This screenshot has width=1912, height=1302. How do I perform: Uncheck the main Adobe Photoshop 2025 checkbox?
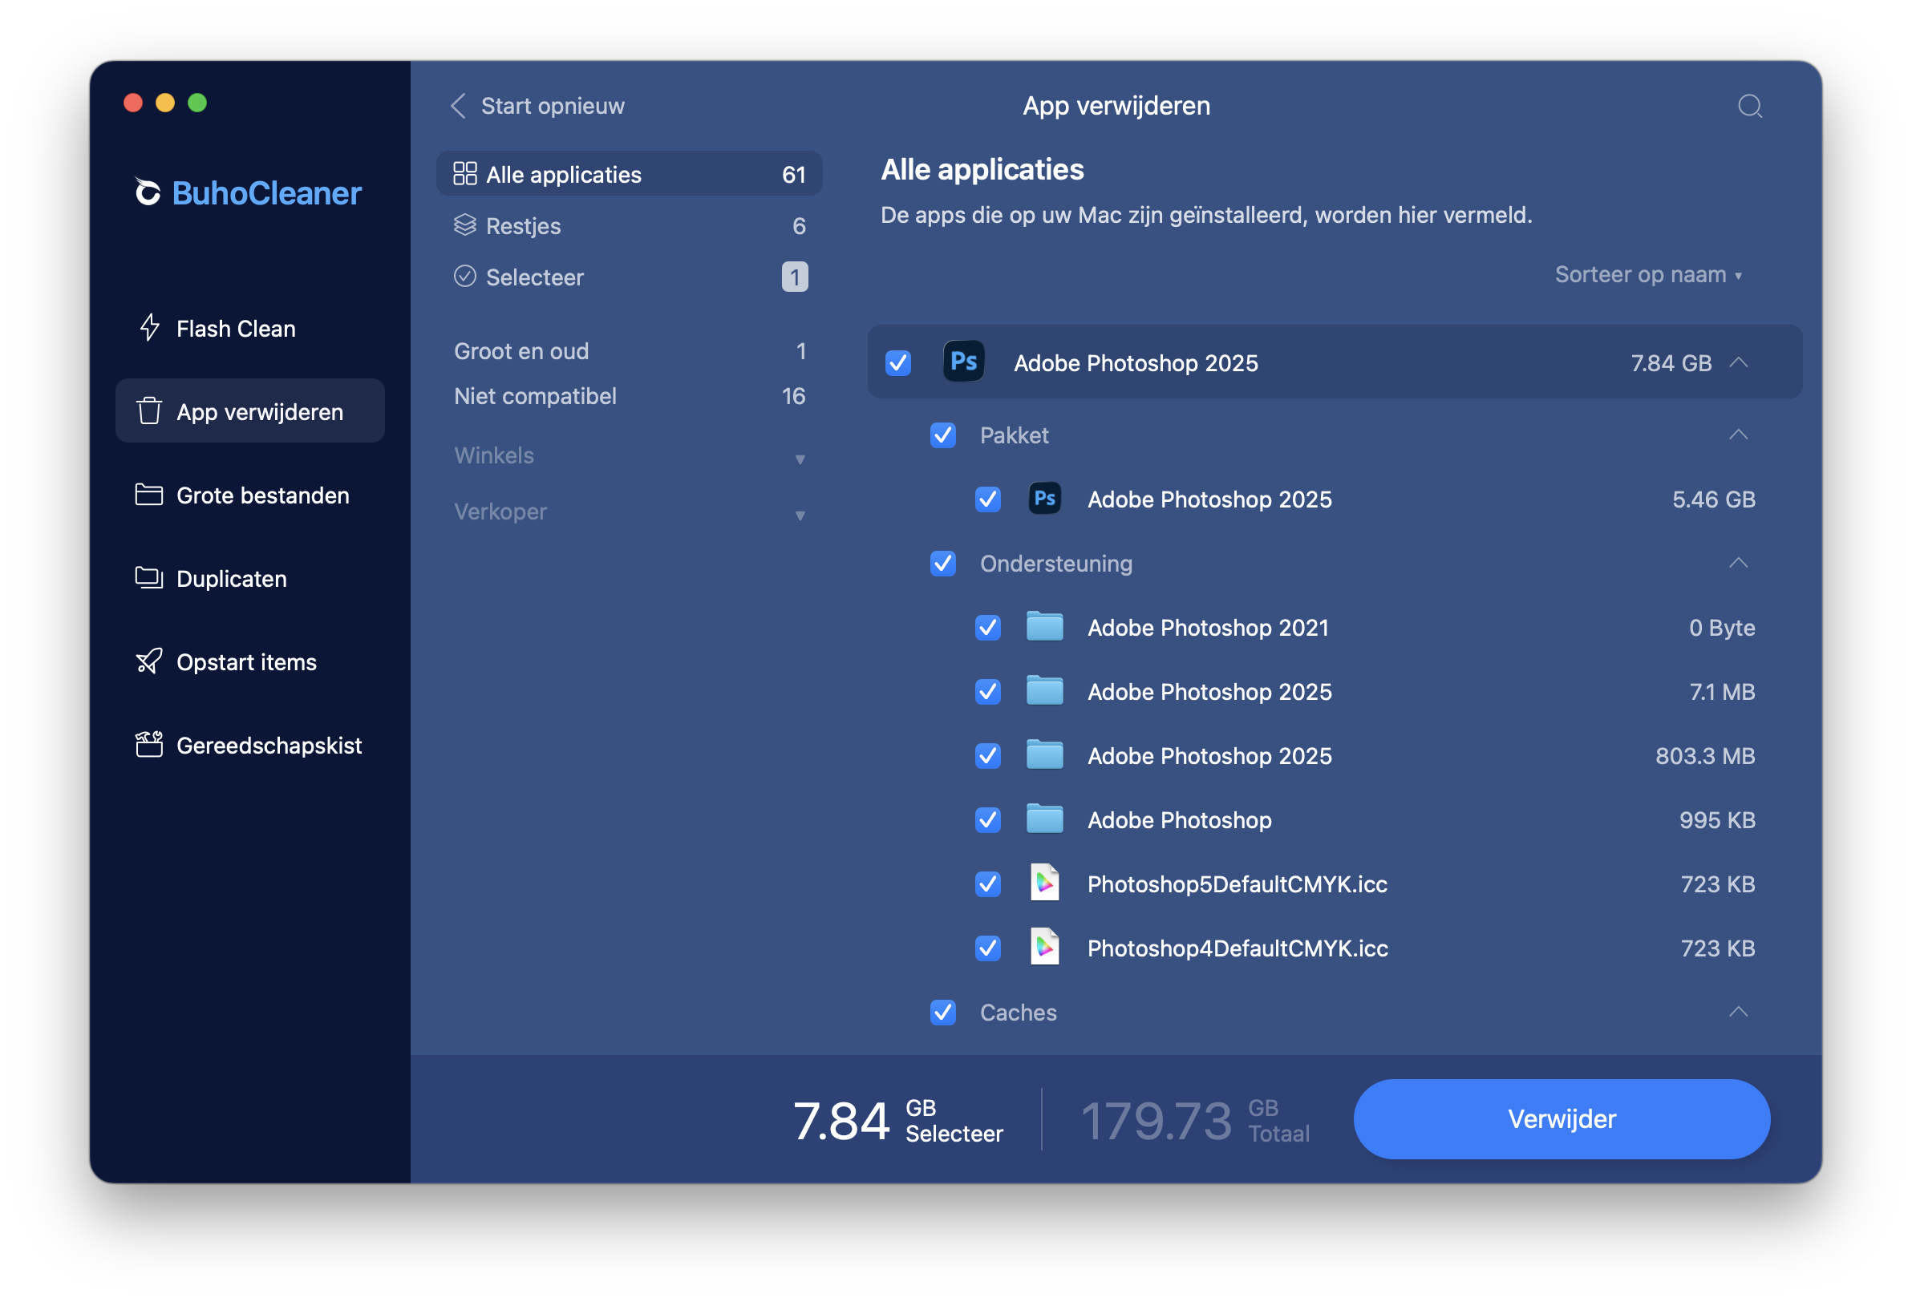click(x=897, y=362)
